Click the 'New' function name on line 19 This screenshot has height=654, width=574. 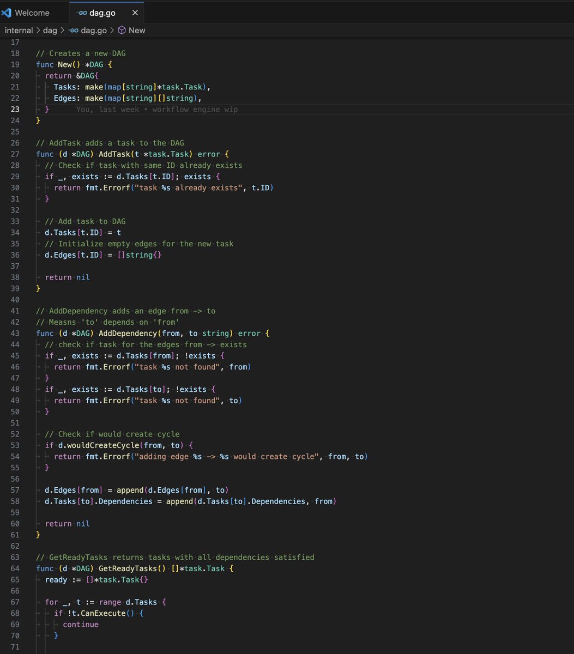click(x=65, y=64)
